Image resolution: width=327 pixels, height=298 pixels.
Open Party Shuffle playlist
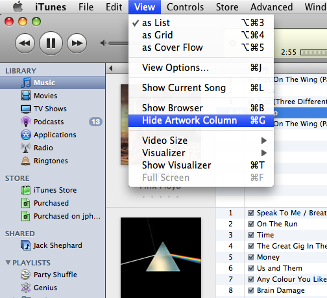[53, 275]
